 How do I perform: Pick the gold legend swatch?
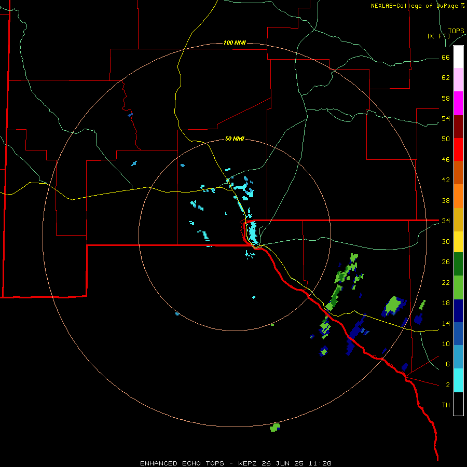click(x=458, y=219)
